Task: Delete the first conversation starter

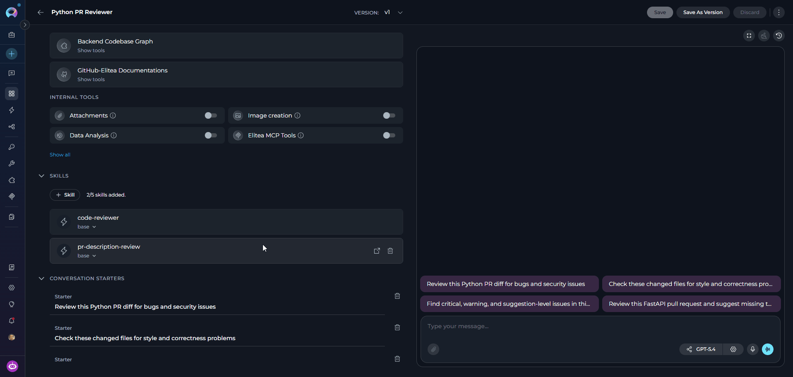Action: [397, 296]
